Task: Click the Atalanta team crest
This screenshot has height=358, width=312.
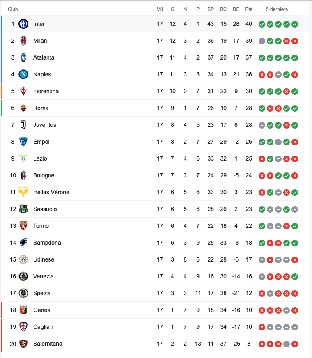Action: [x=23, y=57]
